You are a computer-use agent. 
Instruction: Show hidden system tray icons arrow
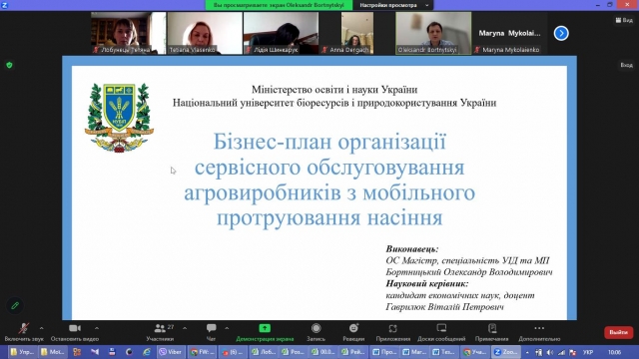pos(527,352)
